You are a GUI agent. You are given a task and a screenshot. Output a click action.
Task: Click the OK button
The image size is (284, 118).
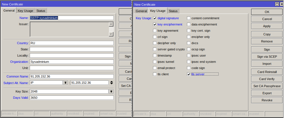click(x=267, y=12)
